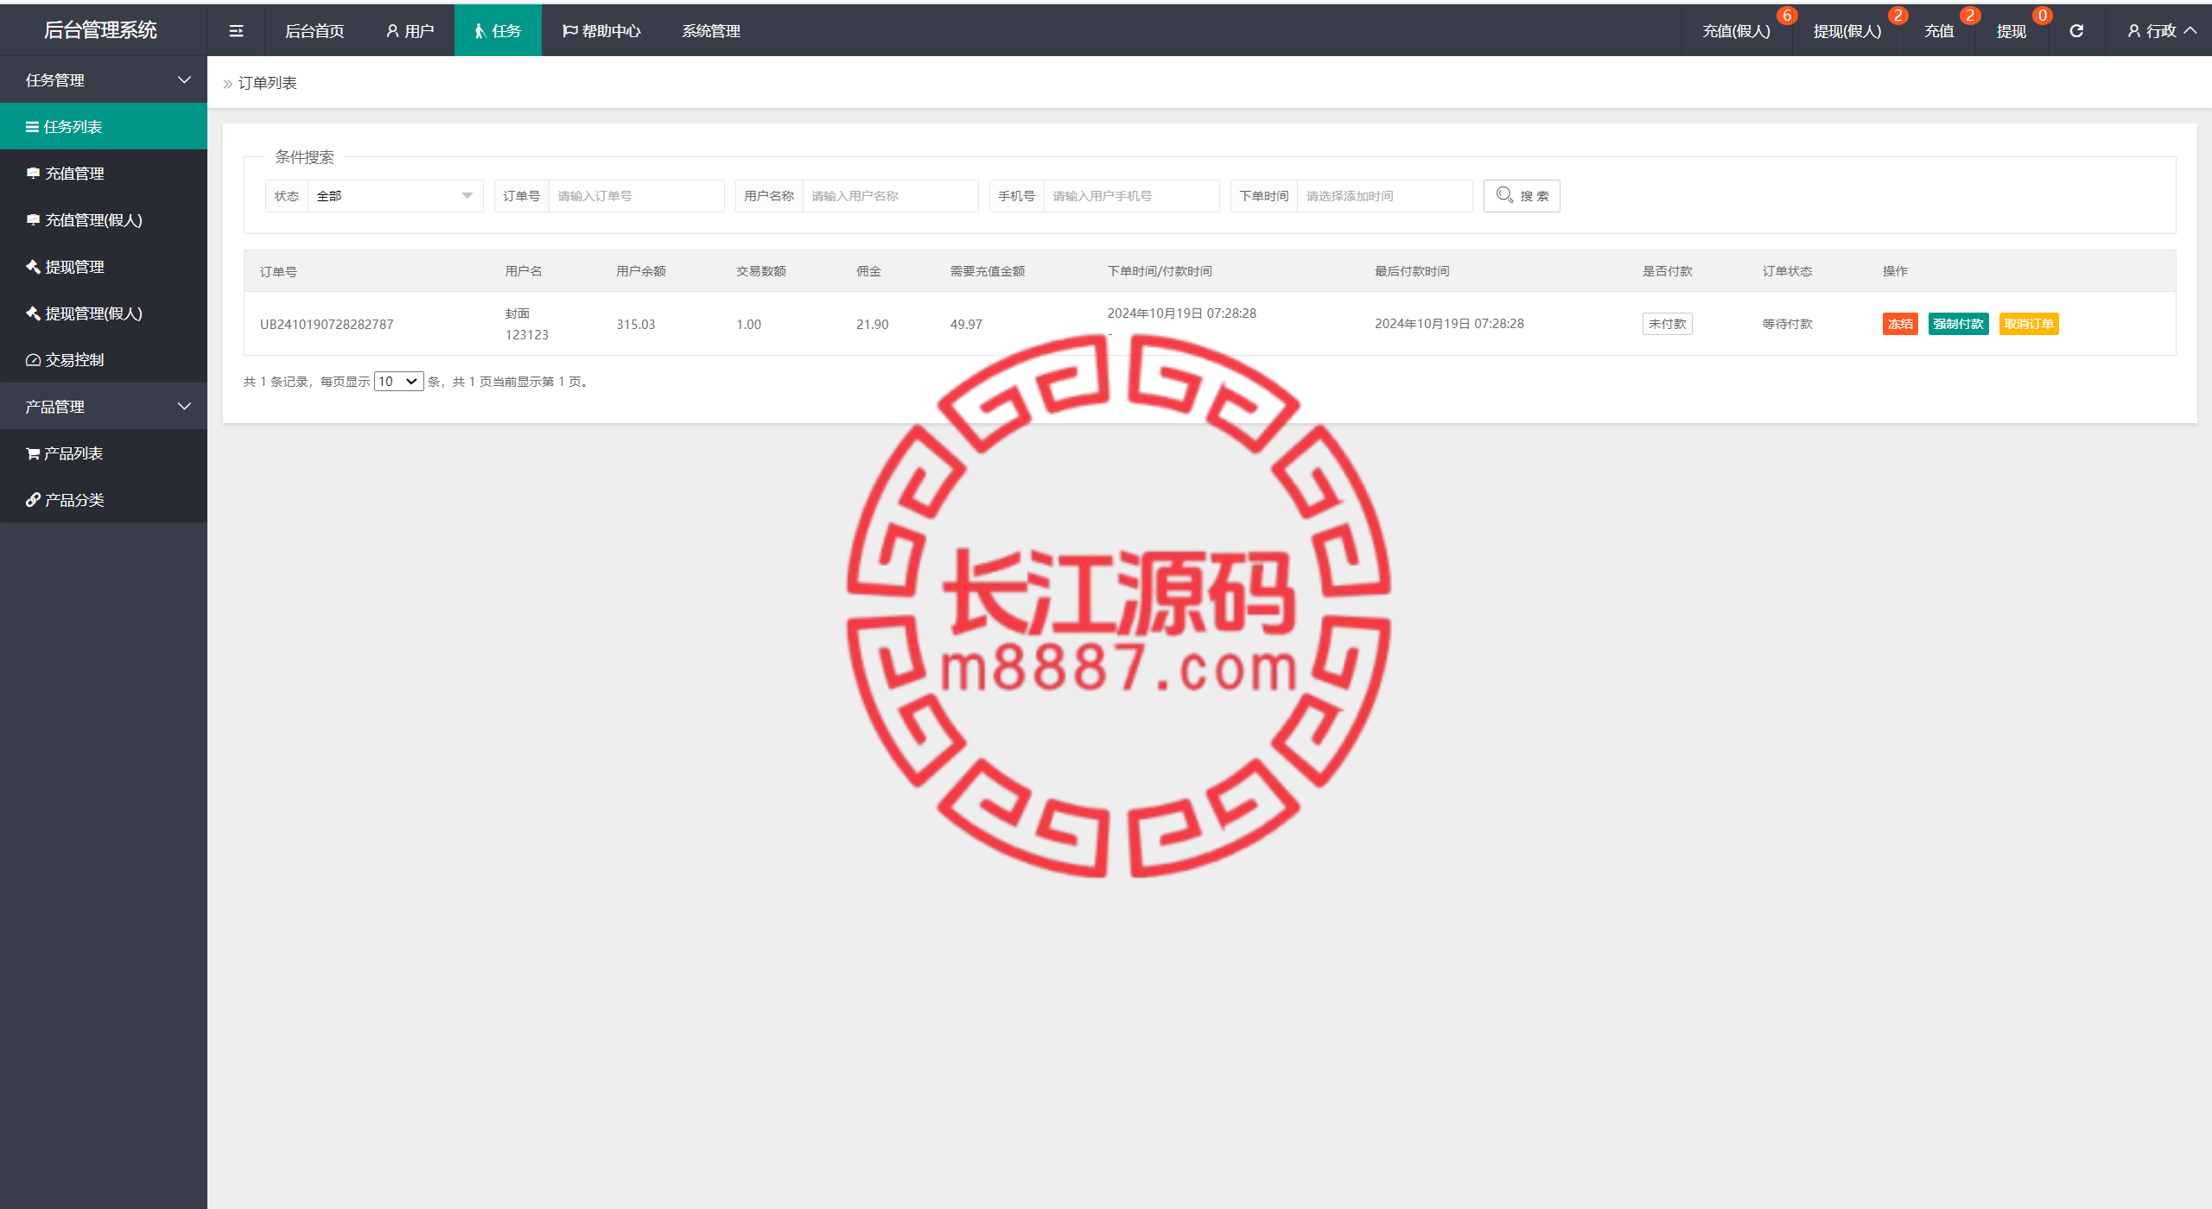2212x1209 pixels.
Task: Go to 任务列表 in the sidebar
Action: [104, 127]
